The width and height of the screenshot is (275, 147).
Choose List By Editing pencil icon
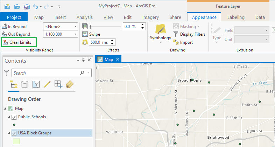pyautogui.click(x=47, y=84)
